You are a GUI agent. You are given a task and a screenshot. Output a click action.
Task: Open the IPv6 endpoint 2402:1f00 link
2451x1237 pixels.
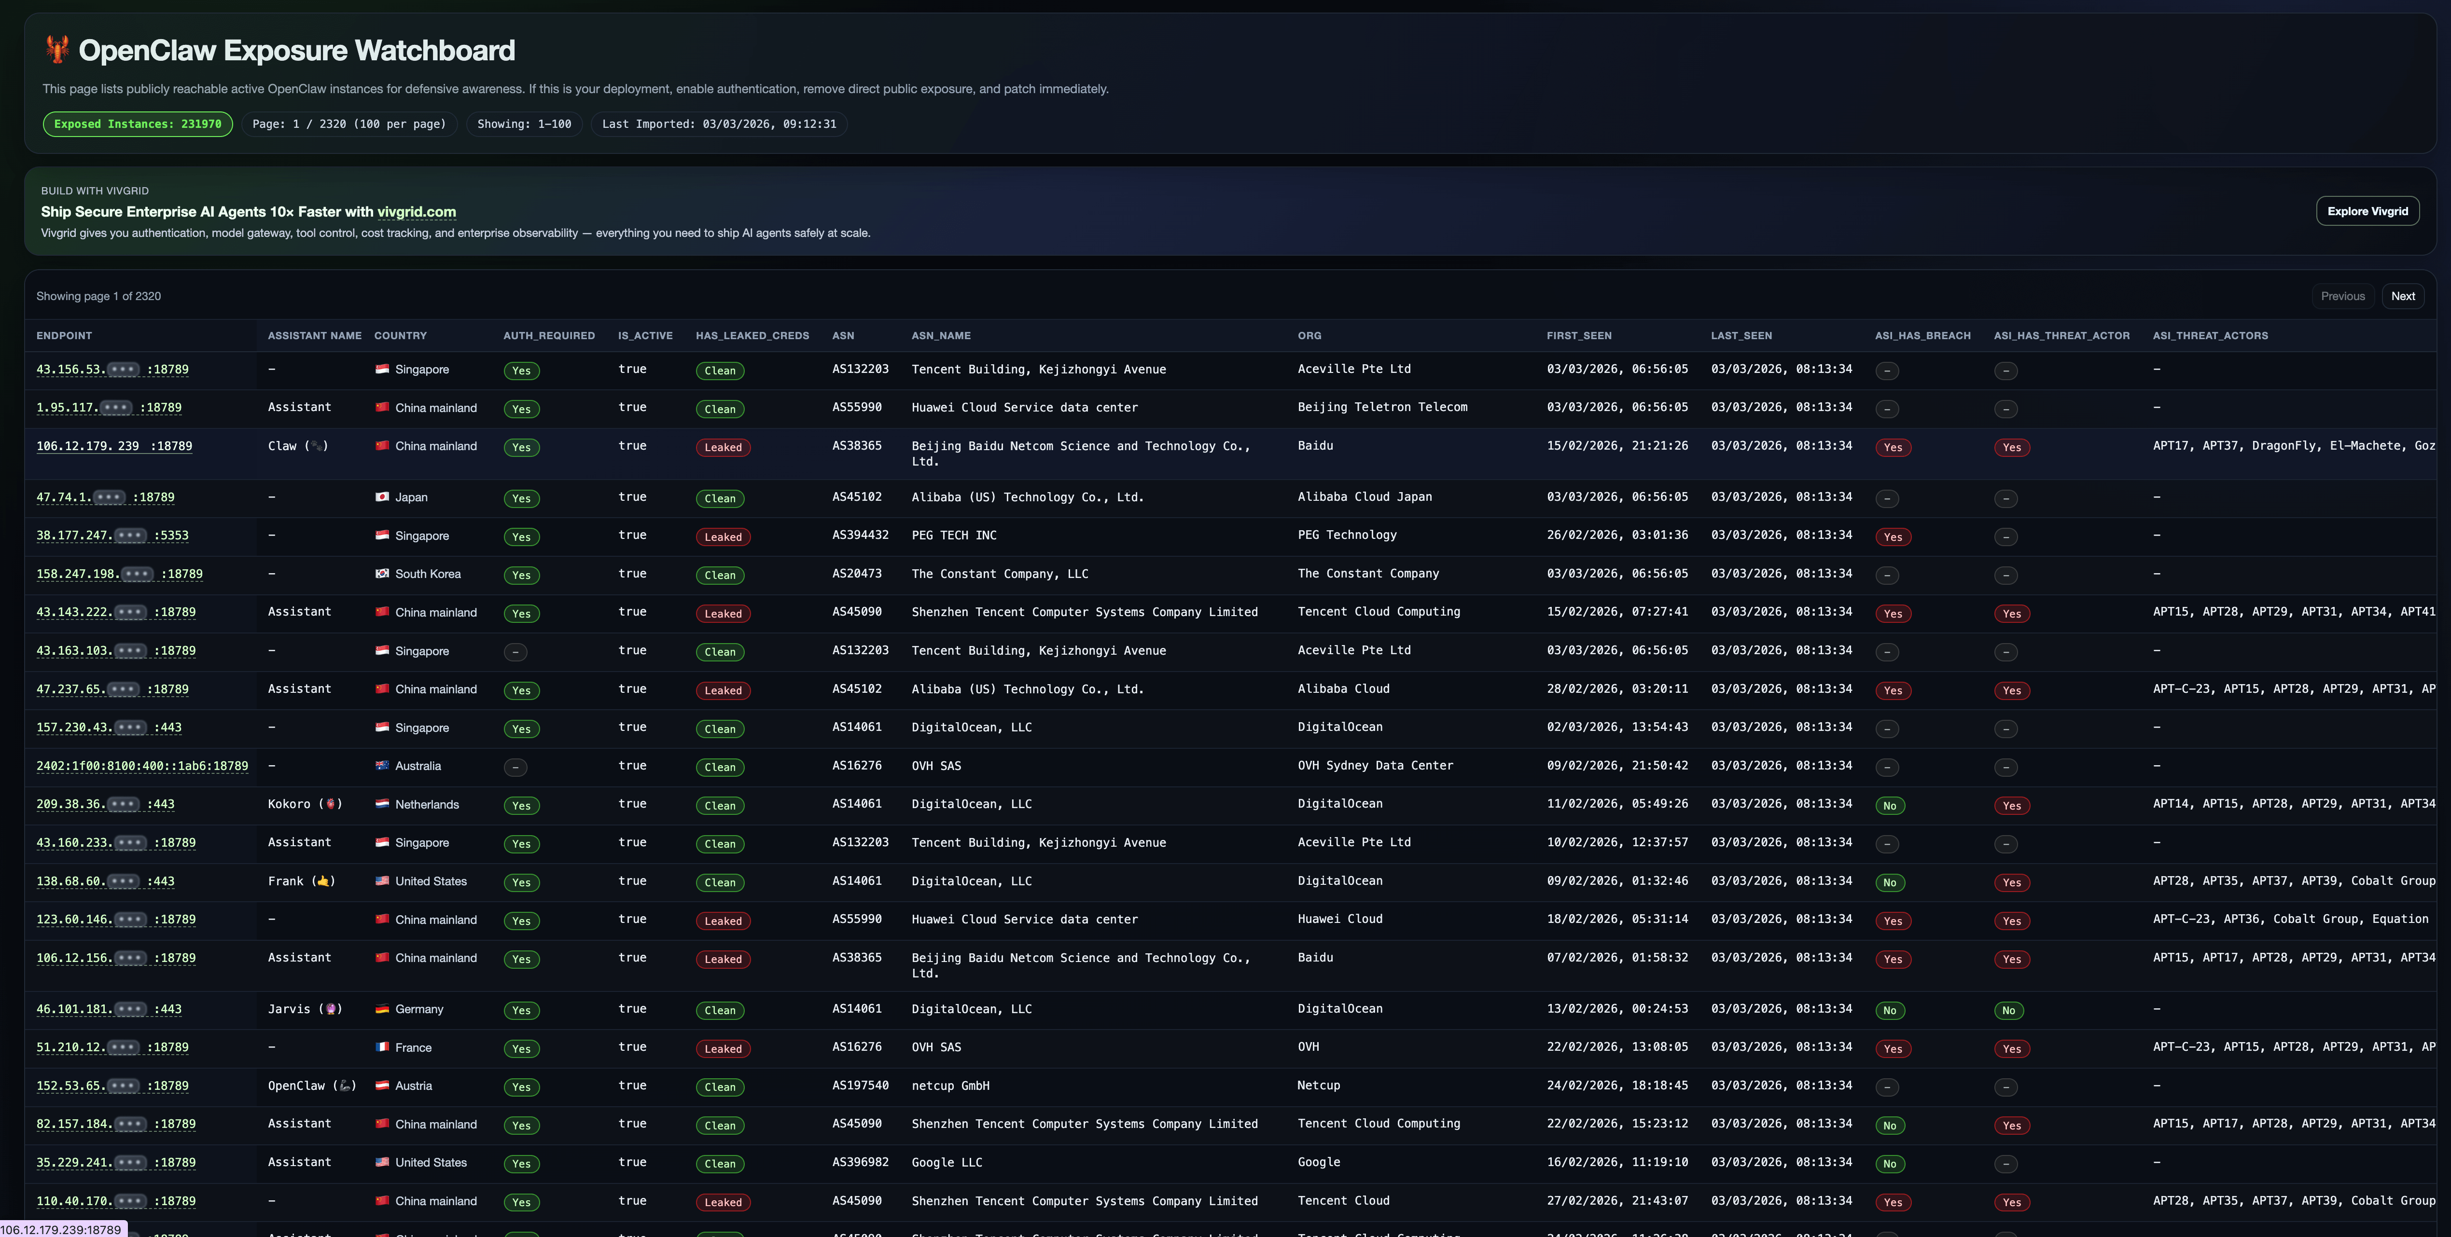pos(142,766)
